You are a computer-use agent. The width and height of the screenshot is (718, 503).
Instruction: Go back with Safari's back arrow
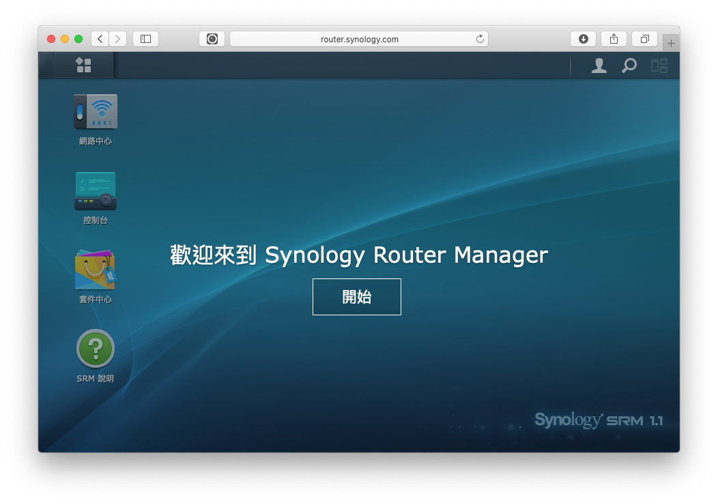tap(100, 39)
